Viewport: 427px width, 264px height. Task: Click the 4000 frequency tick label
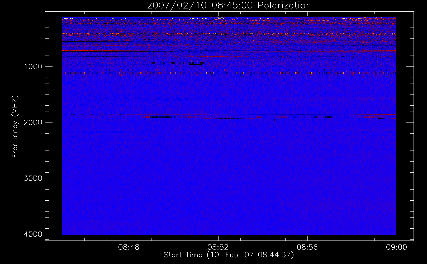(x=33, y=234)
